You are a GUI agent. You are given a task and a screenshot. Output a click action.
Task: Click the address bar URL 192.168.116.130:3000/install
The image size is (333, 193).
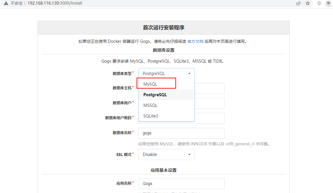coord(55,3)
